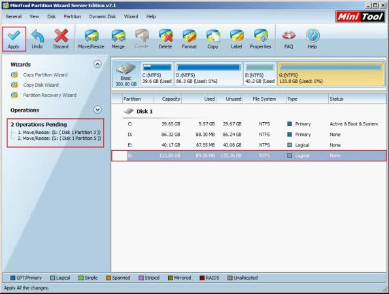Click the Apply checkmark icon

tap(14, 36)
